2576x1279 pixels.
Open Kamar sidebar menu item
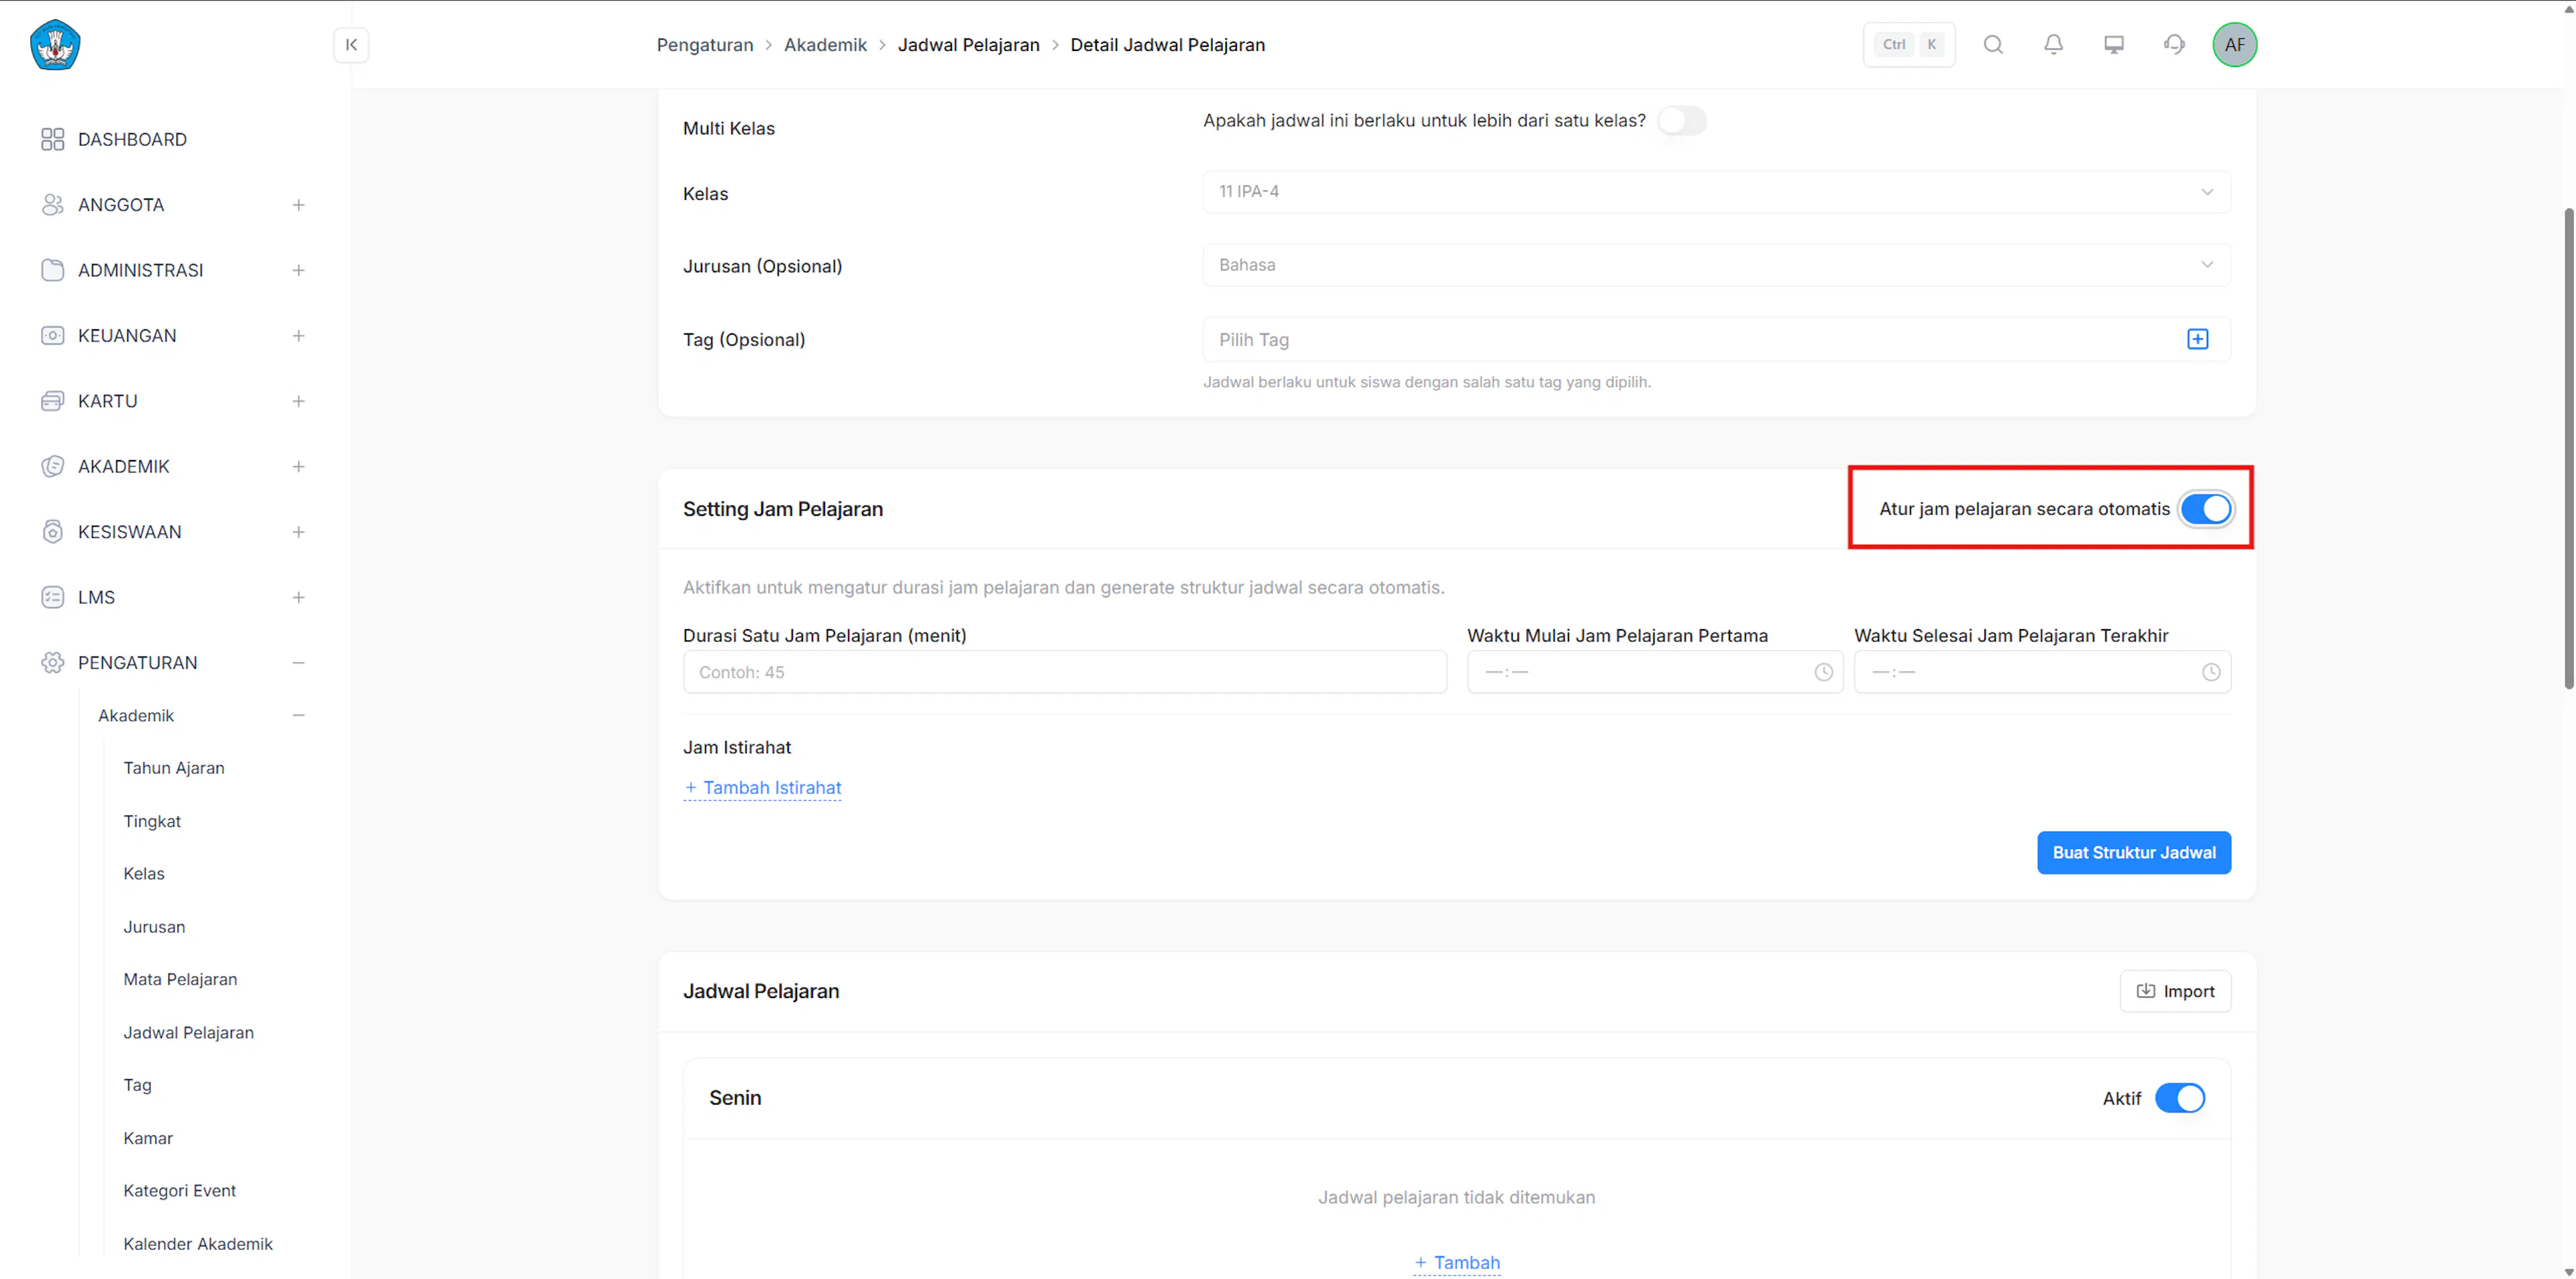click(x=148, y=1138)
